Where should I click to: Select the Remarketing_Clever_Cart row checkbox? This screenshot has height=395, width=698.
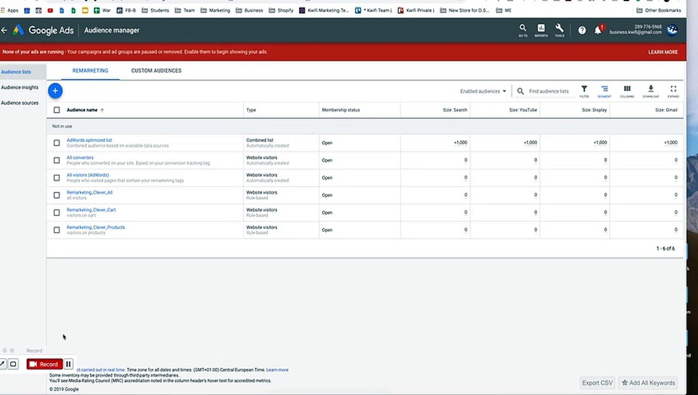tap(57, 213)
